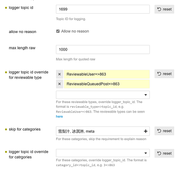Toggle the Allow no reason checkbox
The width and height of the screenshot is (181, 170).
pos(58,31)
